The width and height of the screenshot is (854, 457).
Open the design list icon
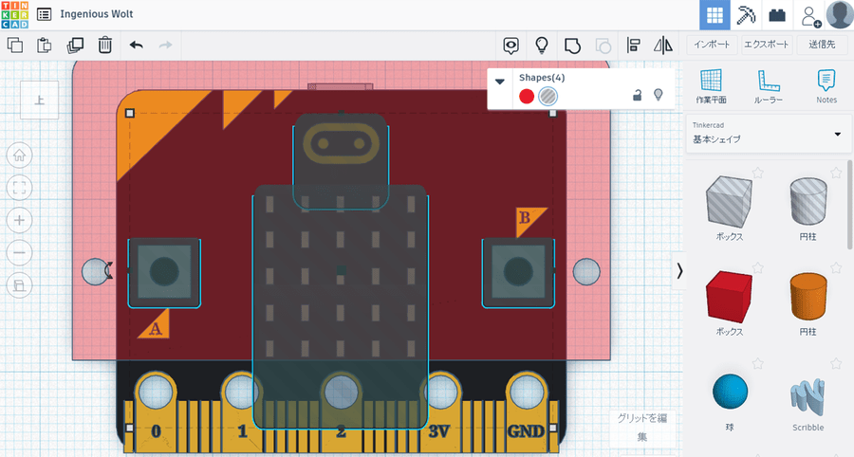(x=44, y=14)
